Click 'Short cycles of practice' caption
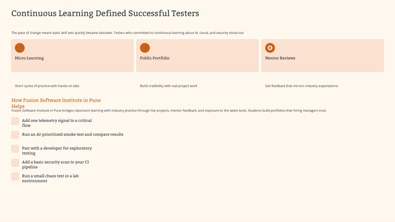 pos(47,86)
